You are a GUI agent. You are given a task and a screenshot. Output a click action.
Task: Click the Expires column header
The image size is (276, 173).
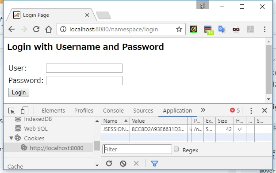pyautogui.click(x=210, y=121)
